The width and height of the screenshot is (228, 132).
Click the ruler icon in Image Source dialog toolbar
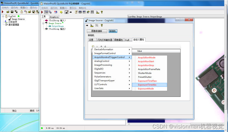(92, 25)
